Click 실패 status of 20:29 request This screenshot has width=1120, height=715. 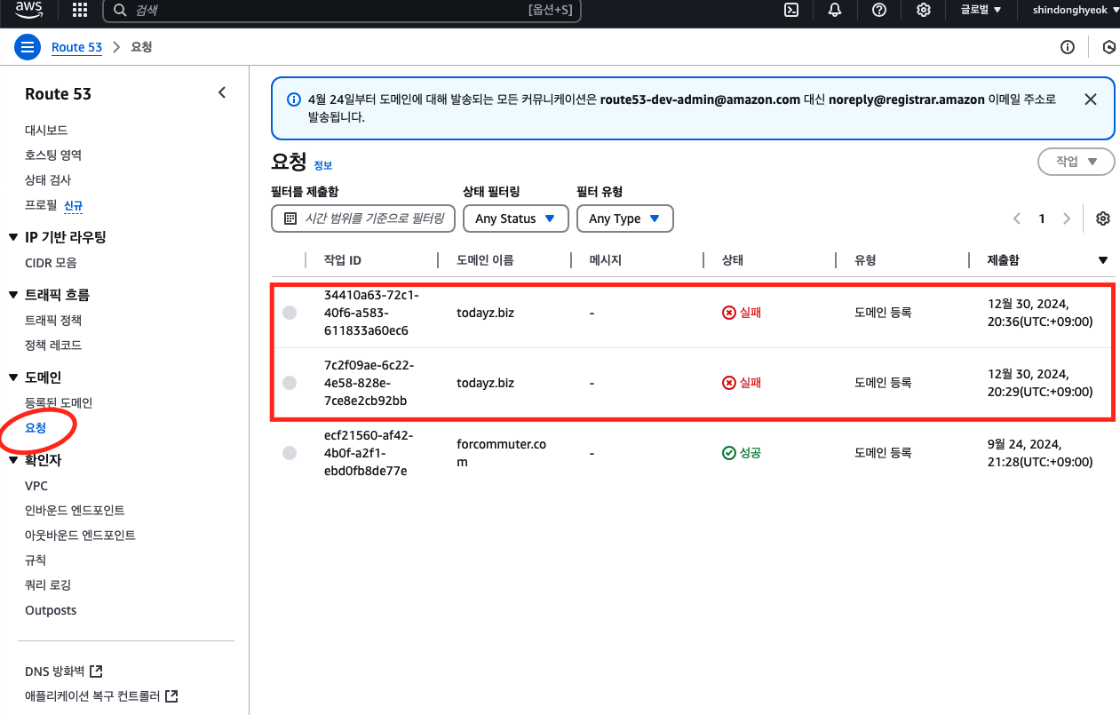pyautogui.click(x=742, y=383)
